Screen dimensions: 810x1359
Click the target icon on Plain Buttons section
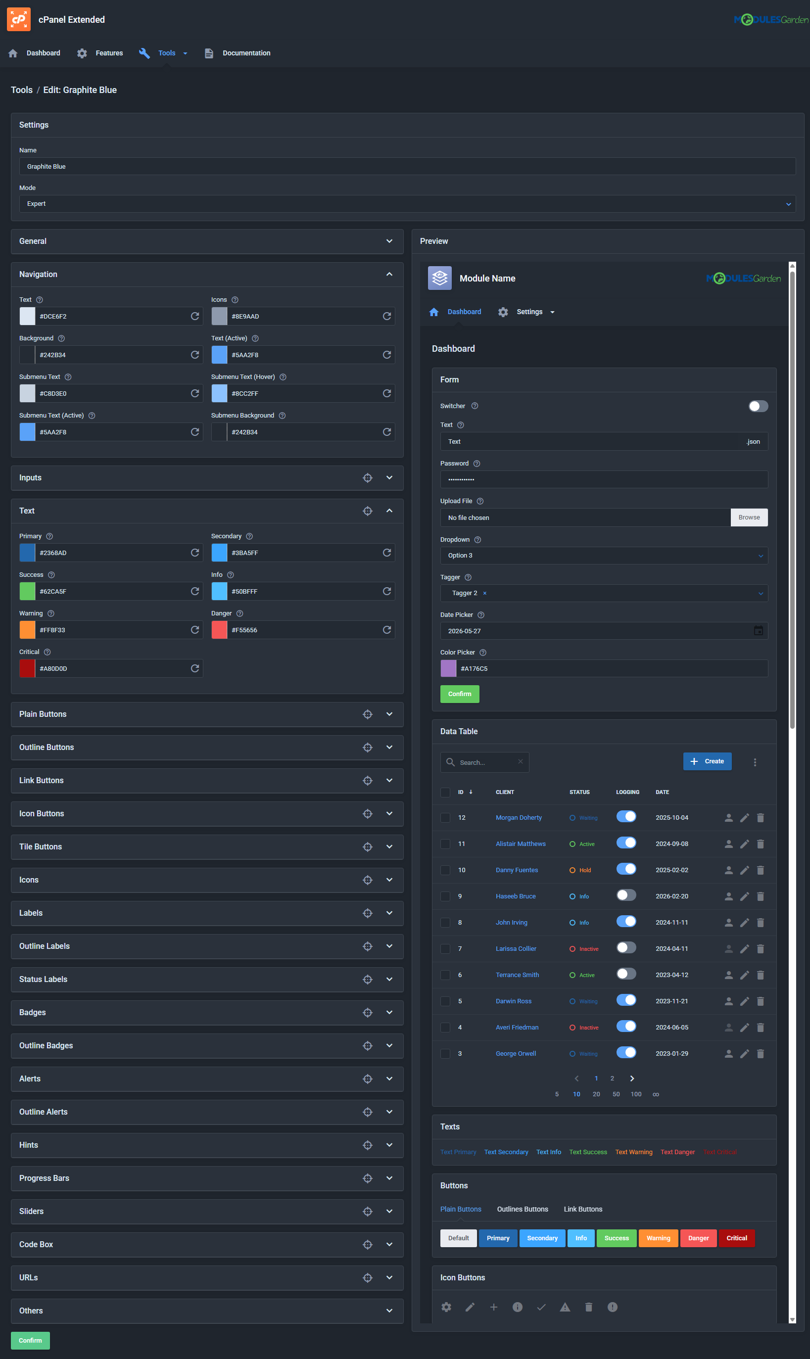[368, 714]
